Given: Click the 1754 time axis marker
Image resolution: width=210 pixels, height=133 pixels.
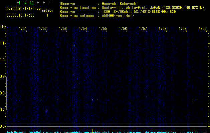Looking at the screenshot, I should click(83, 29).
